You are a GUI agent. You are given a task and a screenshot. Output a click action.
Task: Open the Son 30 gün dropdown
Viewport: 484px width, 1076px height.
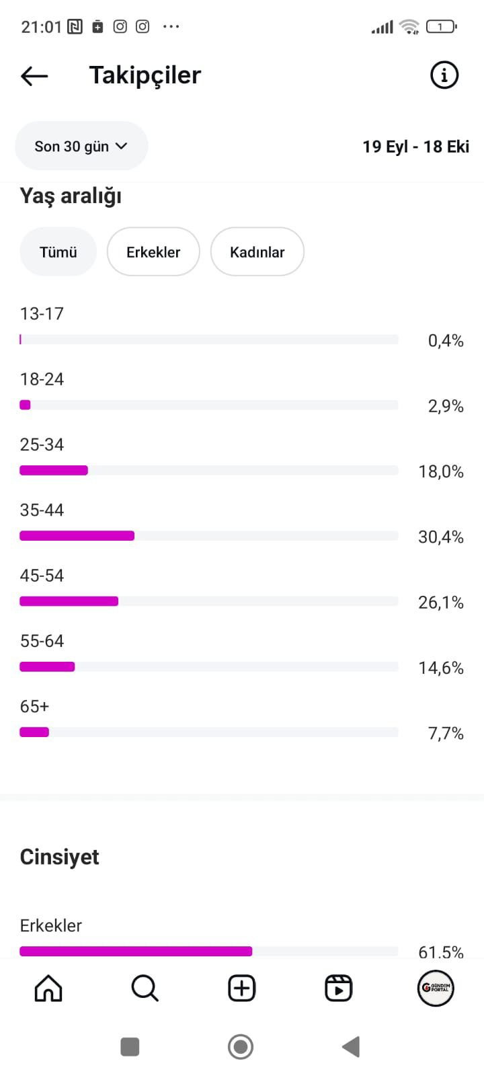81,146
